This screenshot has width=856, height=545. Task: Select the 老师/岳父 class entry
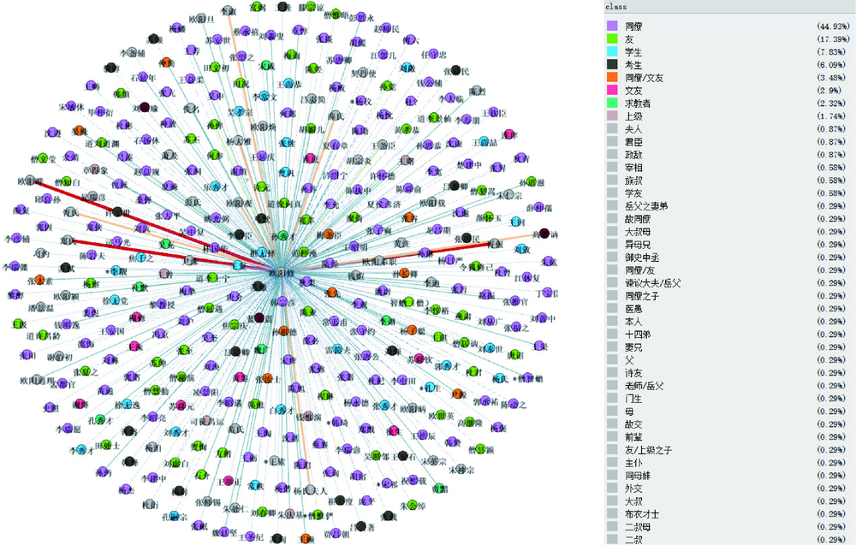645,386
